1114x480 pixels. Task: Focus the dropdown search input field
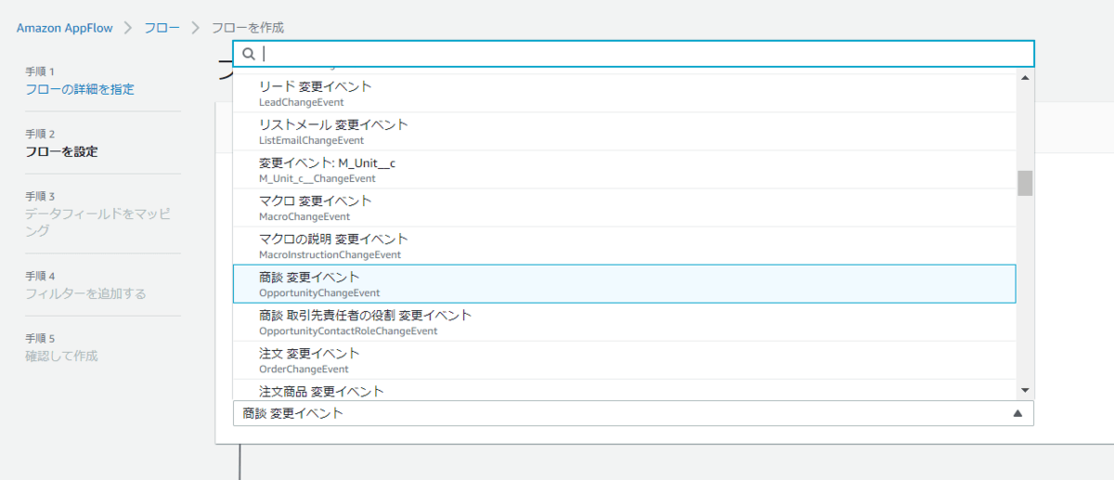coord(633,54)
